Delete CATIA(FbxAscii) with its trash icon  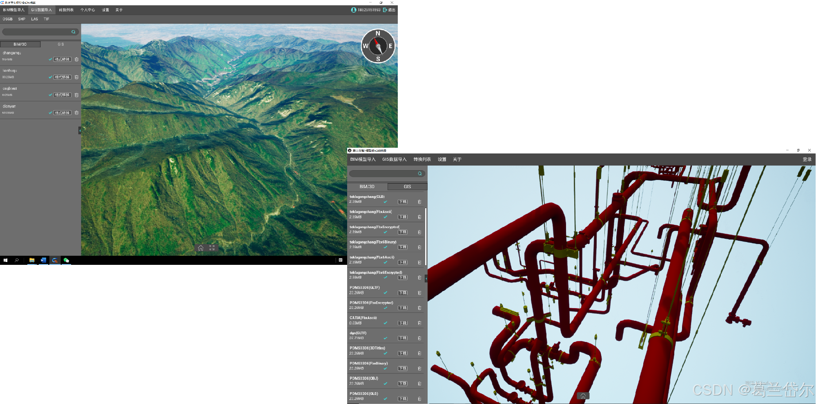tap(419, 323)
